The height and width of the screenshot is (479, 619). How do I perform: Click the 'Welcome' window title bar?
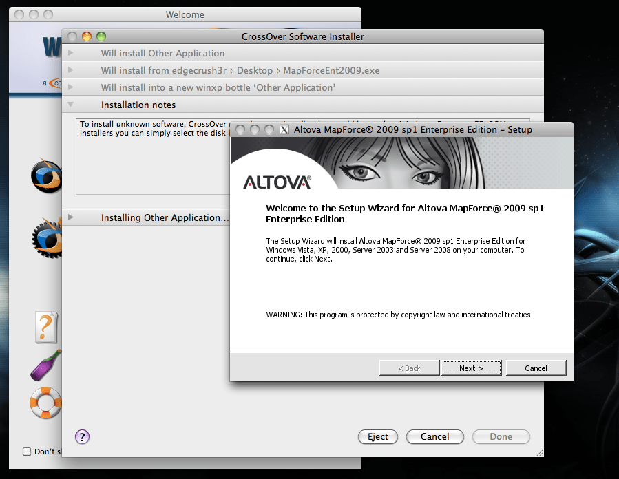[x=185, y=14]
